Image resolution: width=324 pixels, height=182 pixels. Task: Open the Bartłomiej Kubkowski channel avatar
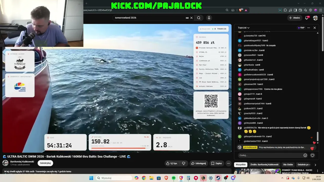(x=5, y=163)
